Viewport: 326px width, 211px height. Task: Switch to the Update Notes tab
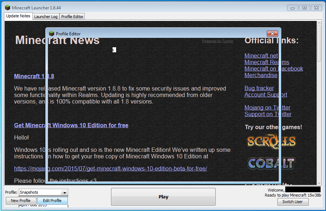pyautogui.click(x=18, y=16)
